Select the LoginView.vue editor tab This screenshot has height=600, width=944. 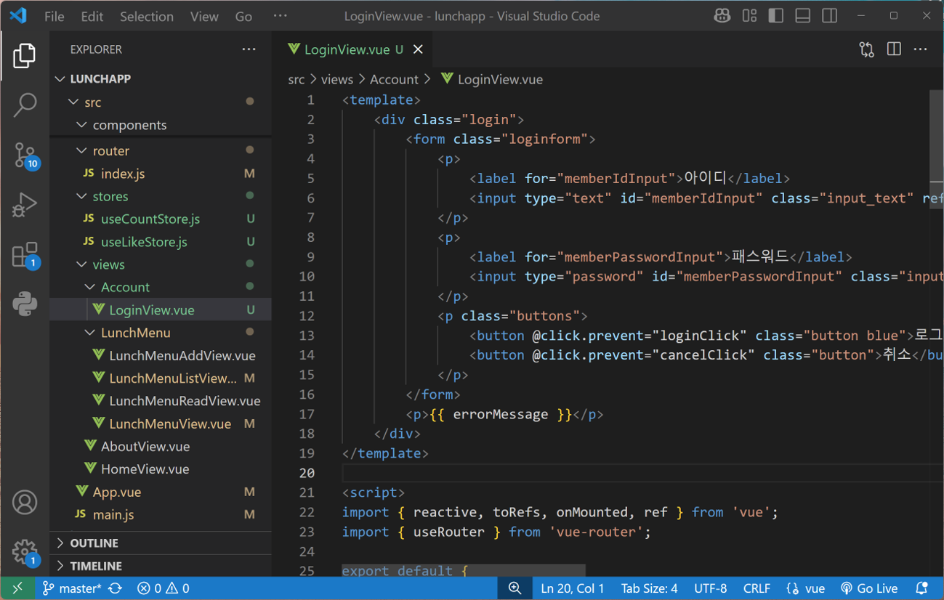click(354, 49)
